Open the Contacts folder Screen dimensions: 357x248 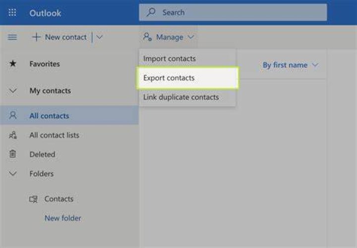point(59,199)
